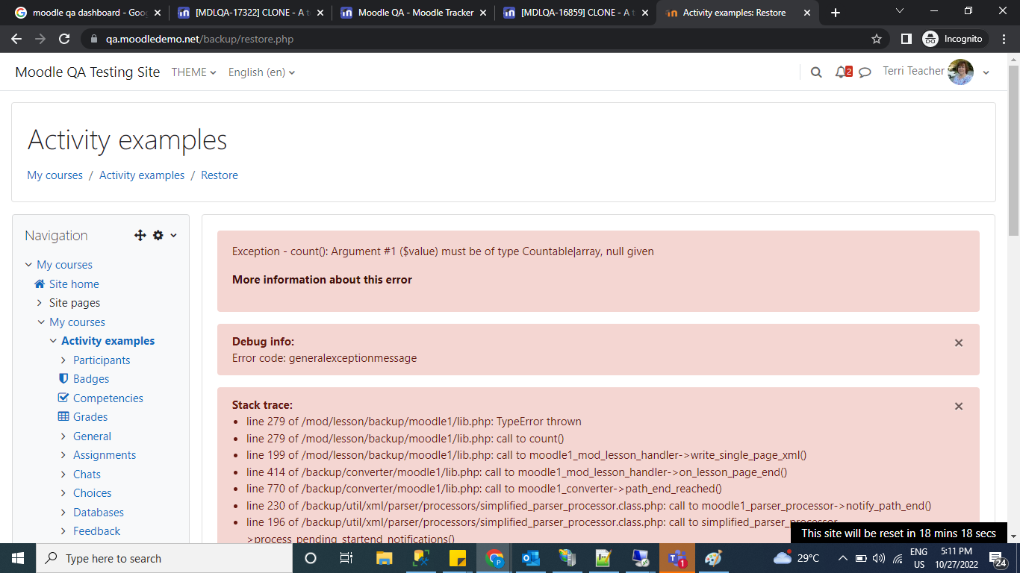Open the Paint palette taskbar icon

pyautogui.click(x=714, y=558)
